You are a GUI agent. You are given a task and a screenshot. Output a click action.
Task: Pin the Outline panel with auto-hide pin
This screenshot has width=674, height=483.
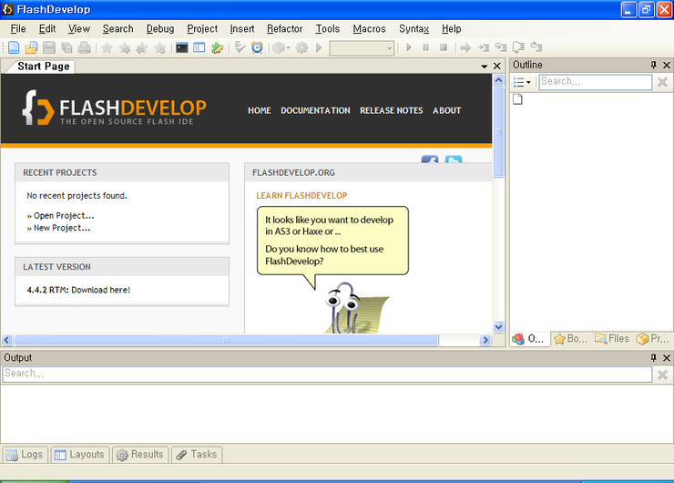coord(653,66)
